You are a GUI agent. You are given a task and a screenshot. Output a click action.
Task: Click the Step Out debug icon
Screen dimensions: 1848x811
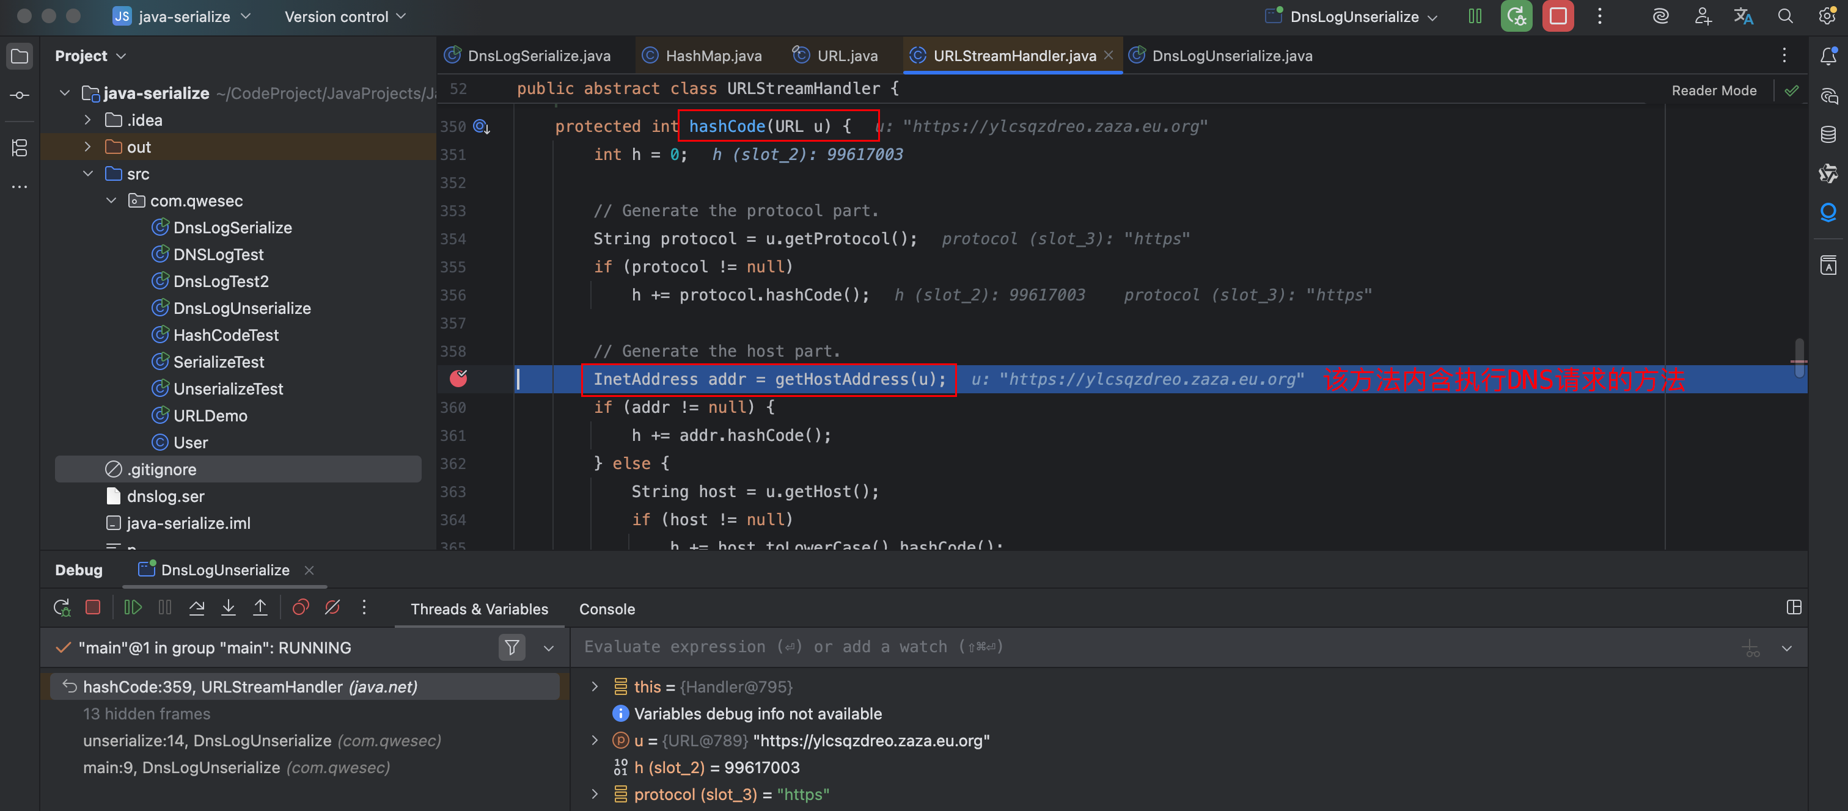[x=260, y=608]
